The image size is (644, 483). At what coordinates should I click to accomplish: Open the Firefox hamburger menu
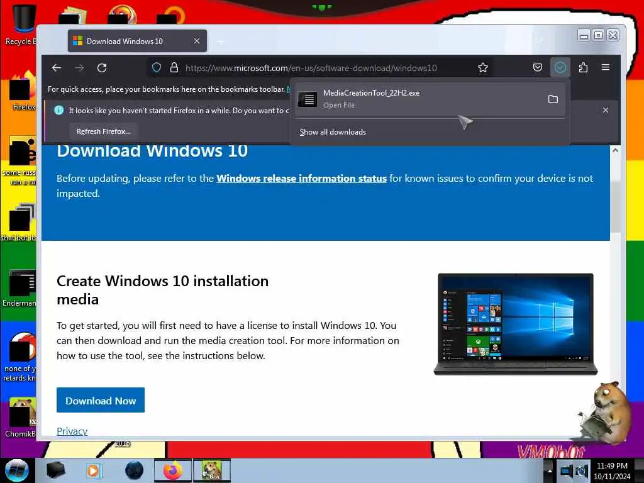coord(606,67)
